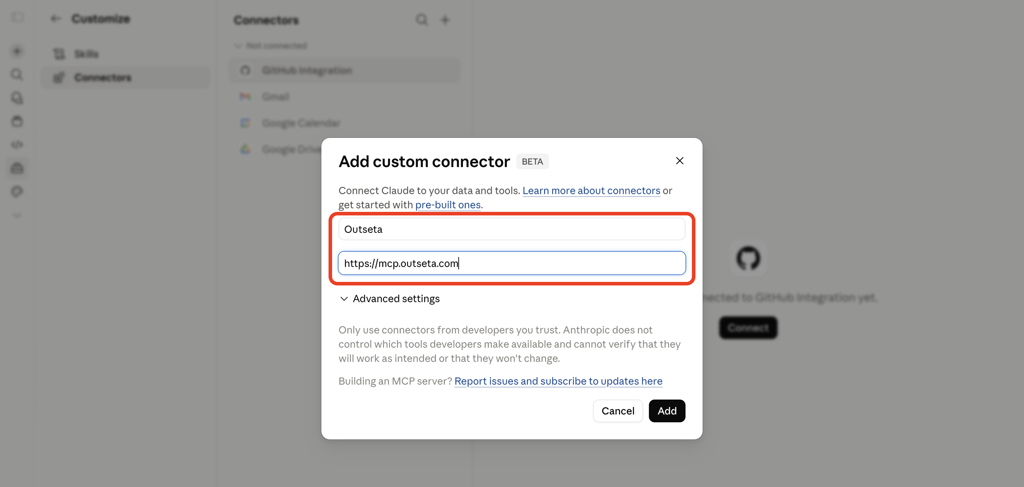The height and width of the screenshot is (487, 1024).
Task: Close the Add custom connector dialog
Action: coord(679,161)
